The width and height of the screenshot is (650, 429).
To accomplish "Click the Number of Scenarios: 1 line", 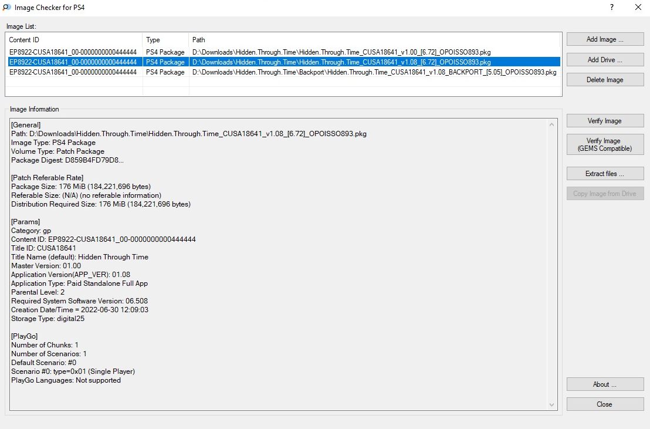I will [x=49, y=354].
